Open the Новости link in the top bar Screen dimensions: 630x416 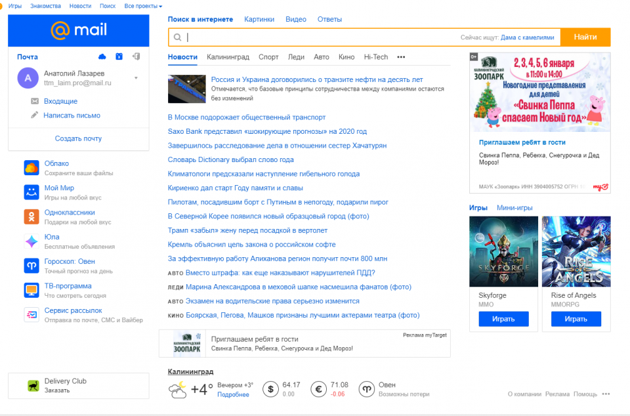click(80, 6)
